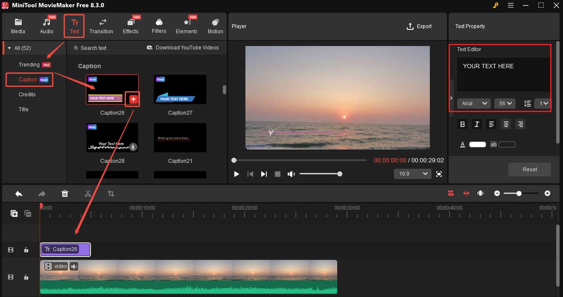
Task: Go to next frame
Action: 264,174
